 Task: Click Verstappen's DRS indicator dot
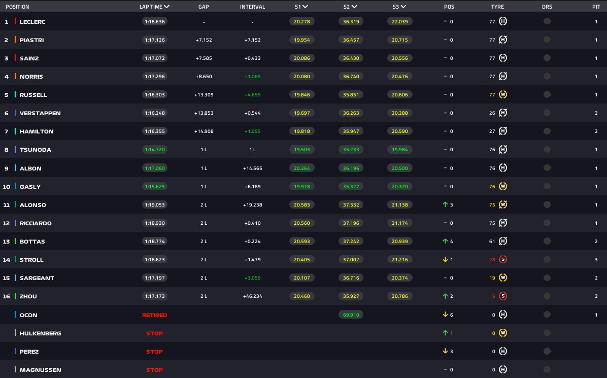[547, 113]
